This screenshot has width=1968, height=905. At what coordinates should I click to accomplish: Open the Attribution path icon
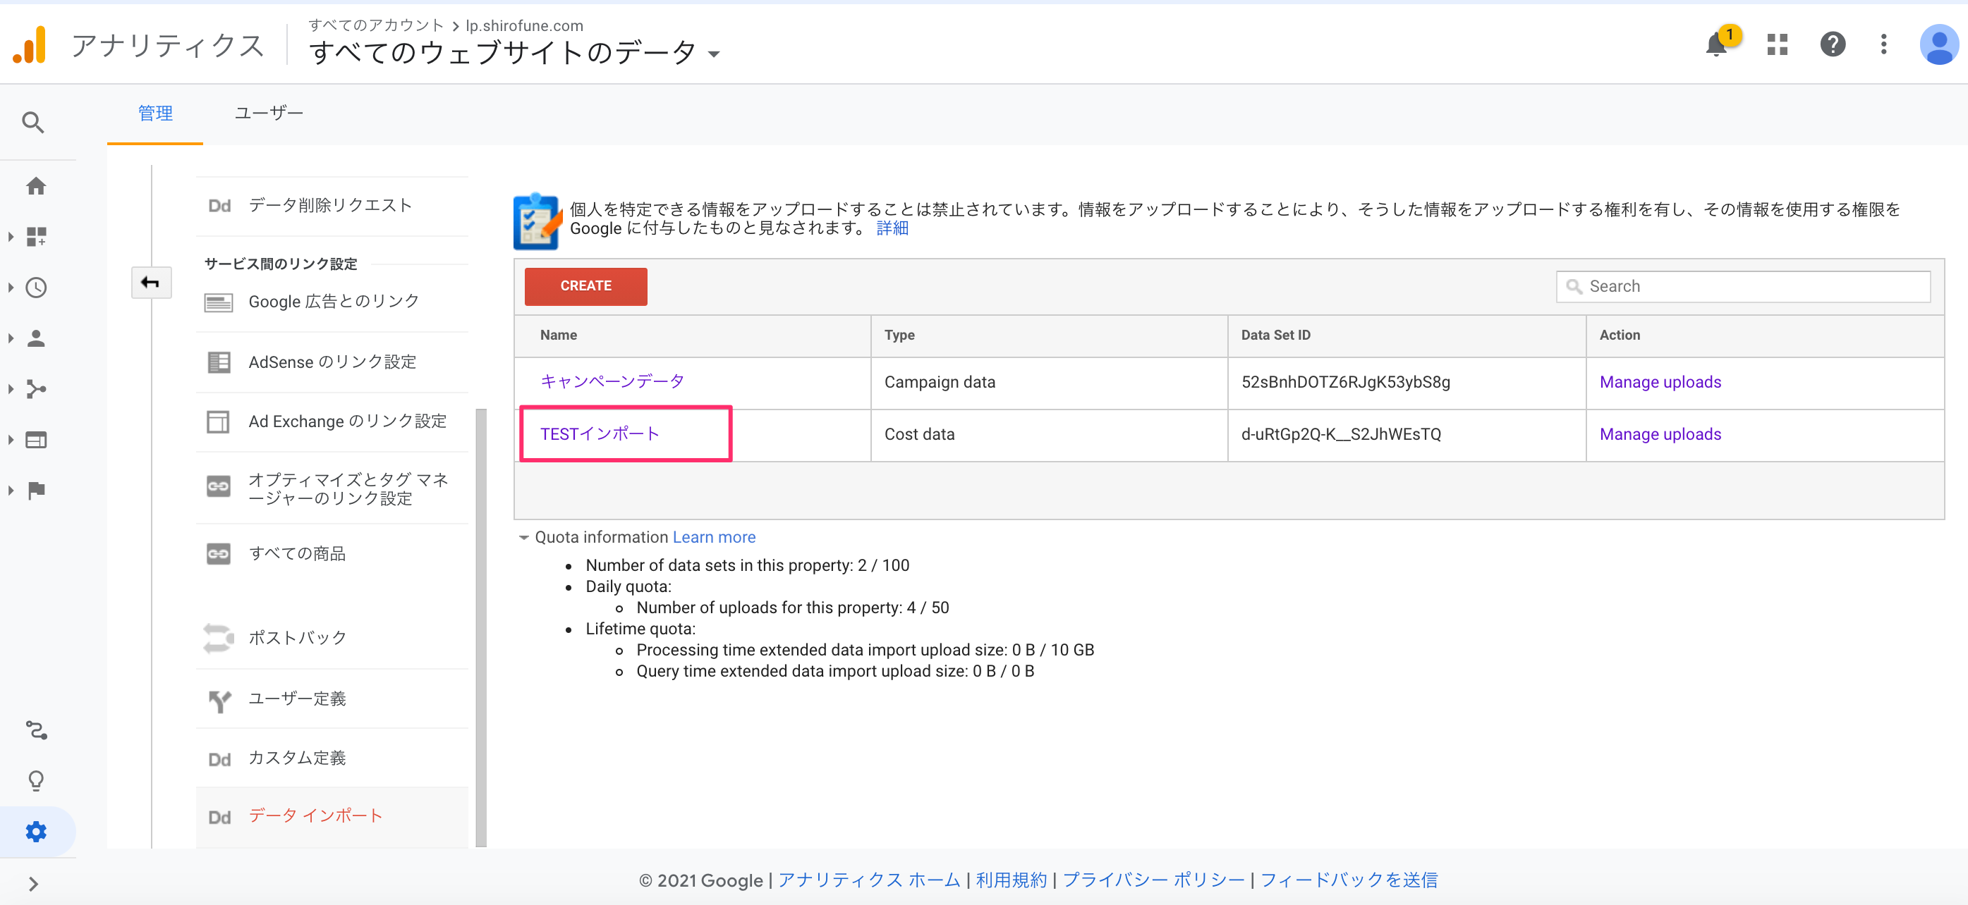(36, 730)
